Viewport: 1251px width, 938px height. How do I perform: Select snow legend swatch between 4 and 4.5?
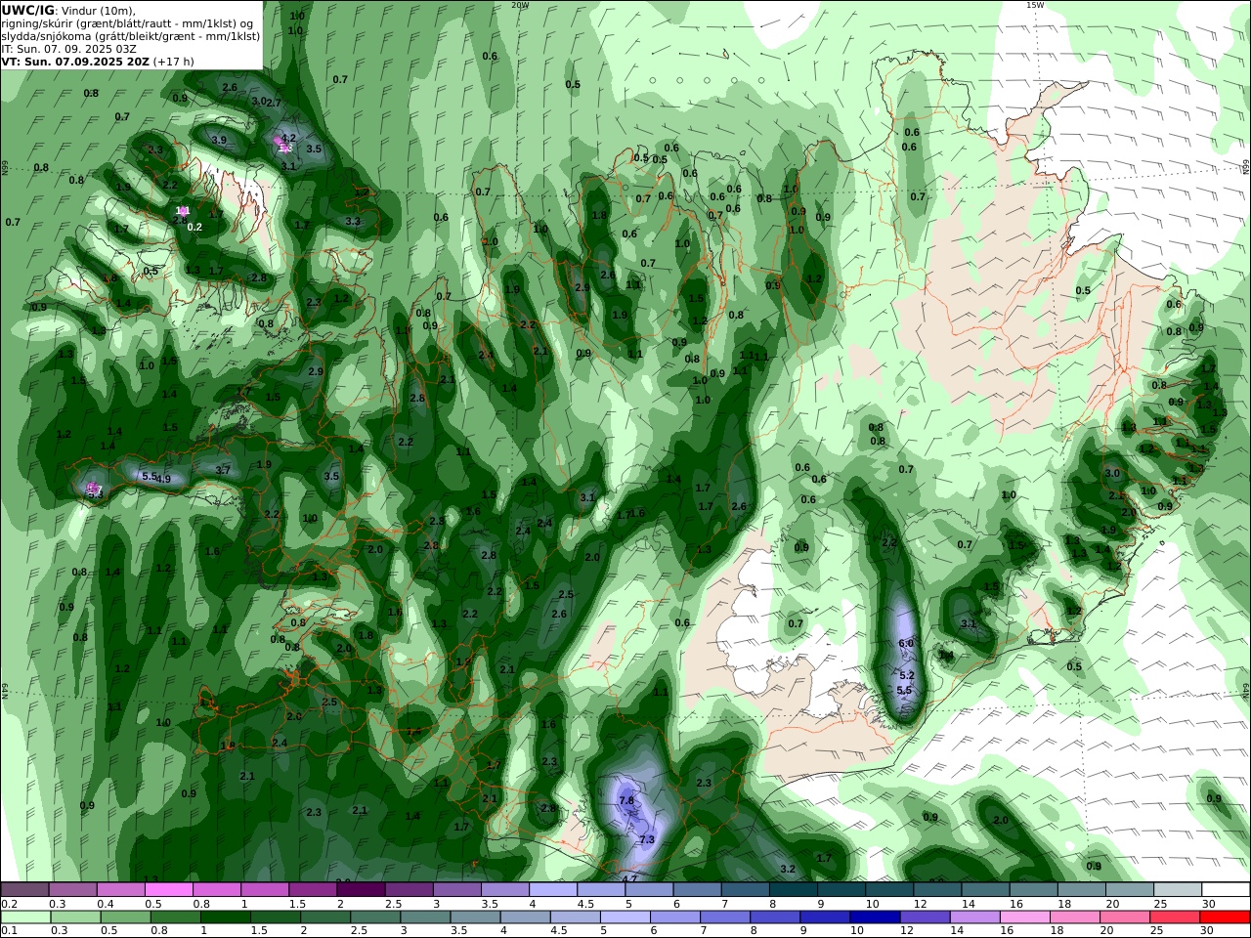(553, 889)
